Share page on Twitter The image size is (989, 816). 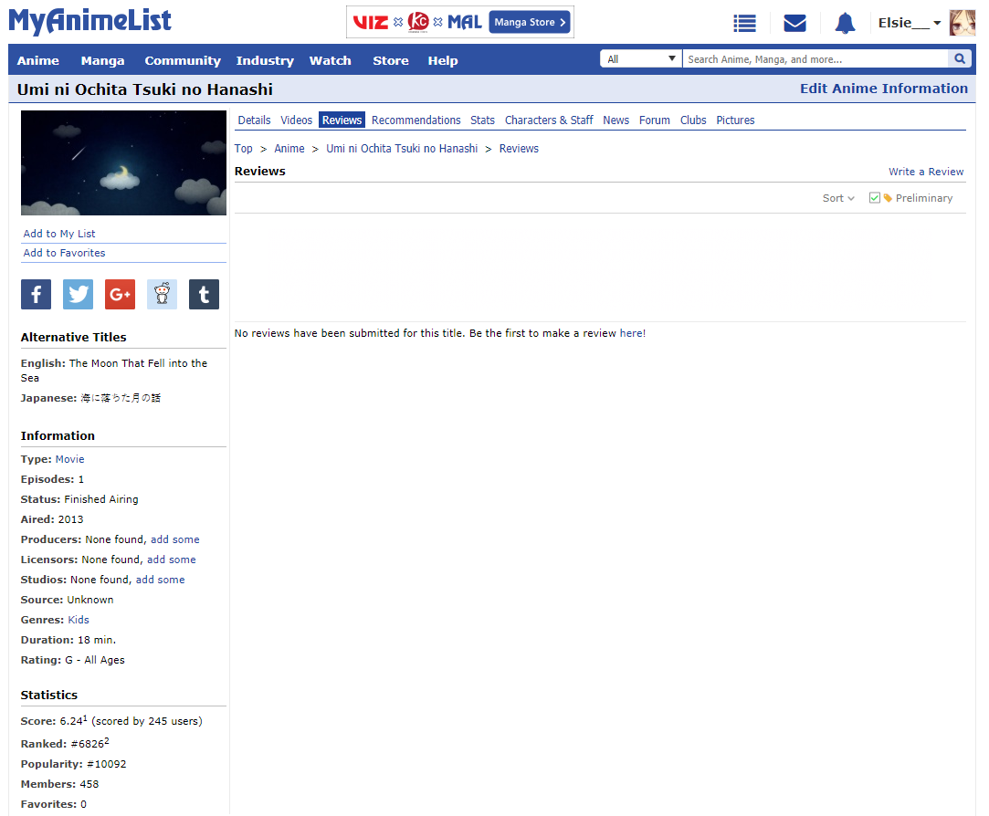click(x=78, y=294)
